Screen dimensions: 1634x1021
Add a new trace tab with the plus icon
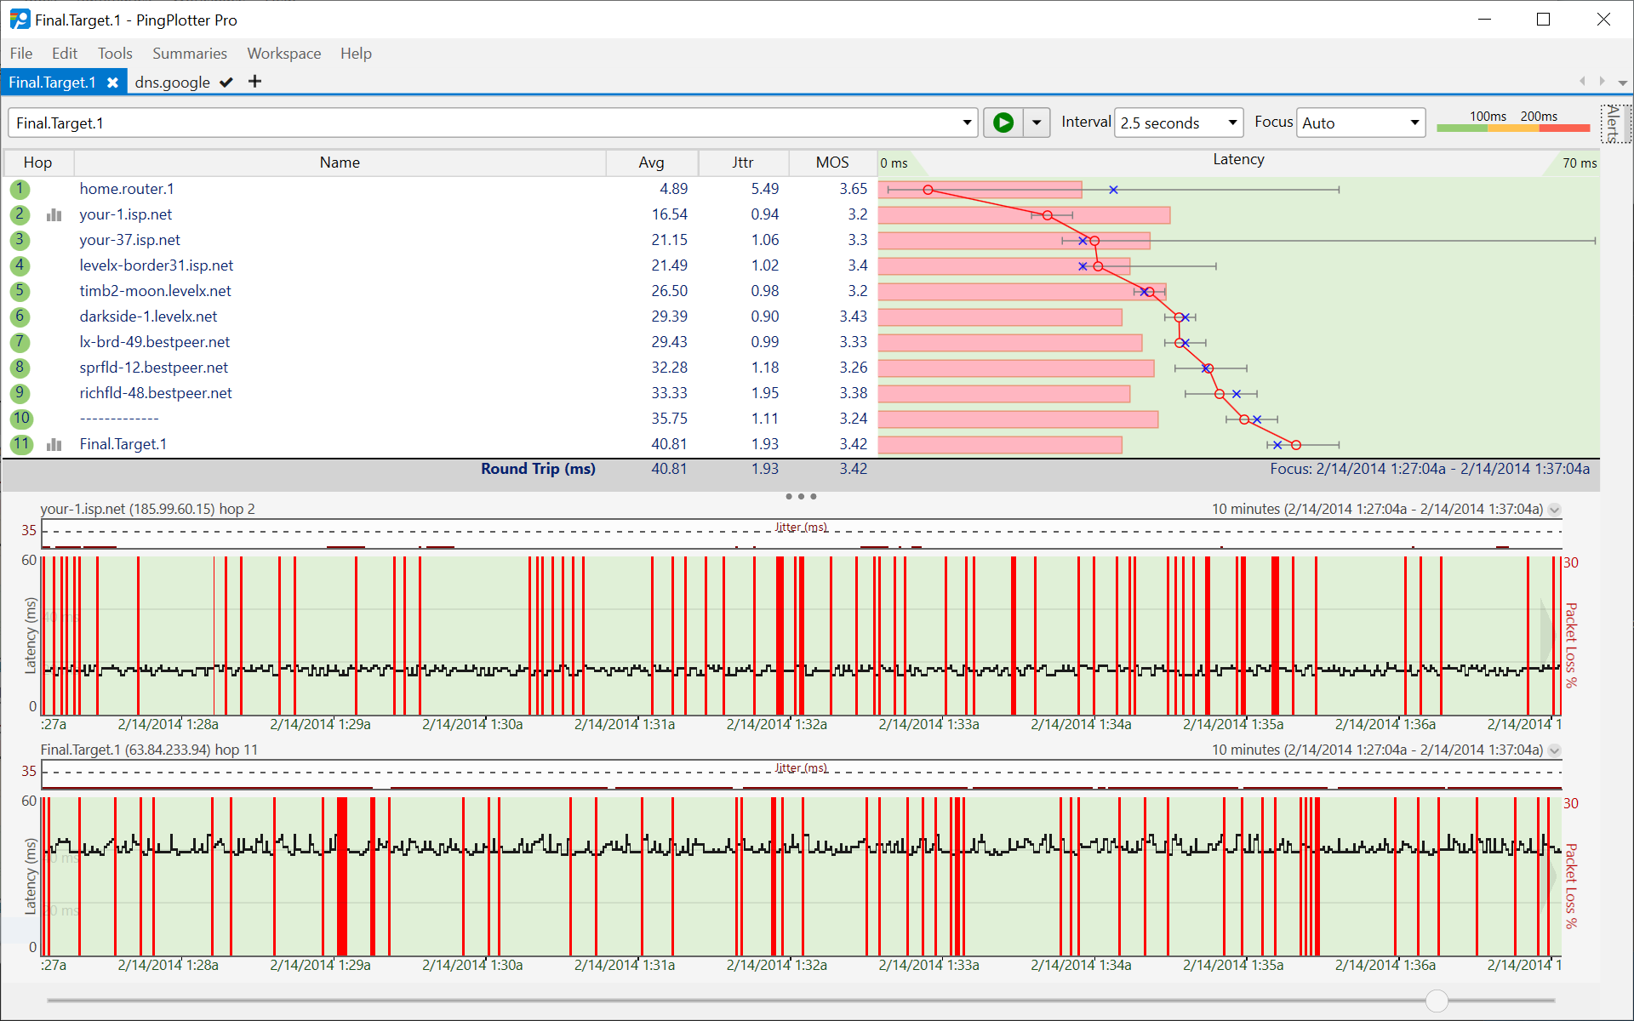point(254,82)
